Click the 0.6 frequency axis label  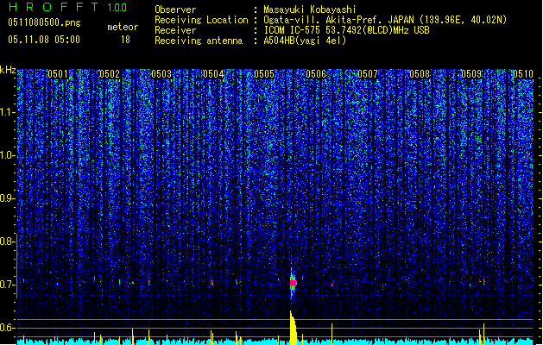pyautogui.click(x=8, y=328)
